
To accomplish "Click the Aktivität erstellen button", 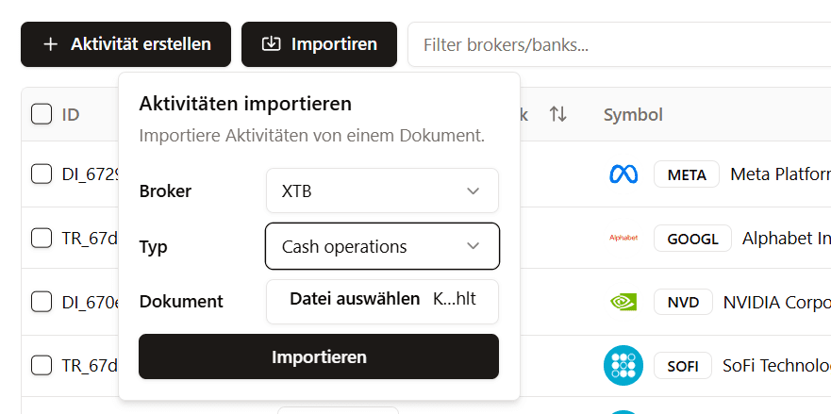I will pyautogui.click(x=126, y=44).
